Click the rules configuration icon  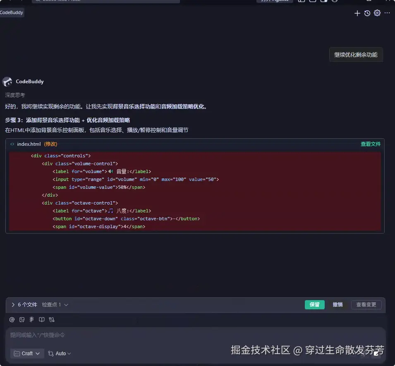coord(52,320)
